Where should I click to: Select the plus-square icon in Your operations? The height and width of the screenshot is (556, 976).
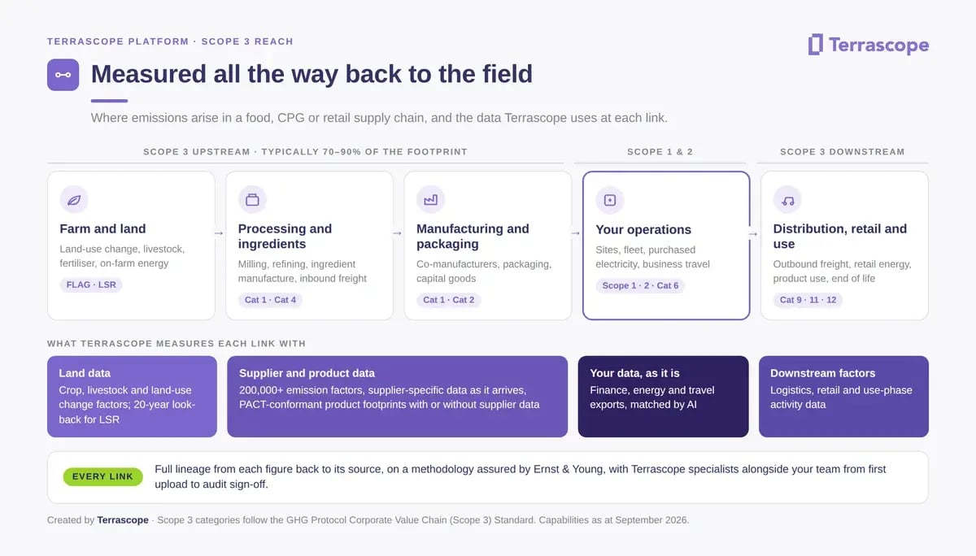(610, 200)
